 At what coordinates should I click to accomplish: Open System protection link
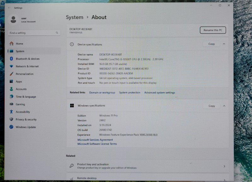[x=129, y=93]
